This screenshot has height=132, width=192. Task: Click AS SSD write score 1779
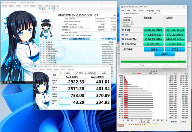pos(175,49)
